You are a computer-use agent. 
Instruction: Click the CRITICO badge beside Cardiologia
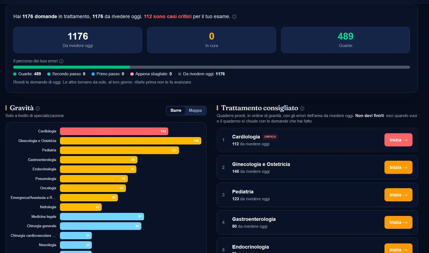270,137
